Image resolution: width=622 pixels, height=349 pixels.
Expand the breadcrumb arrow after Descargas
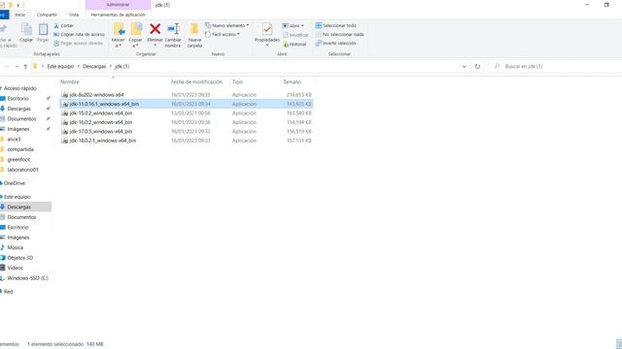point(111,67)
